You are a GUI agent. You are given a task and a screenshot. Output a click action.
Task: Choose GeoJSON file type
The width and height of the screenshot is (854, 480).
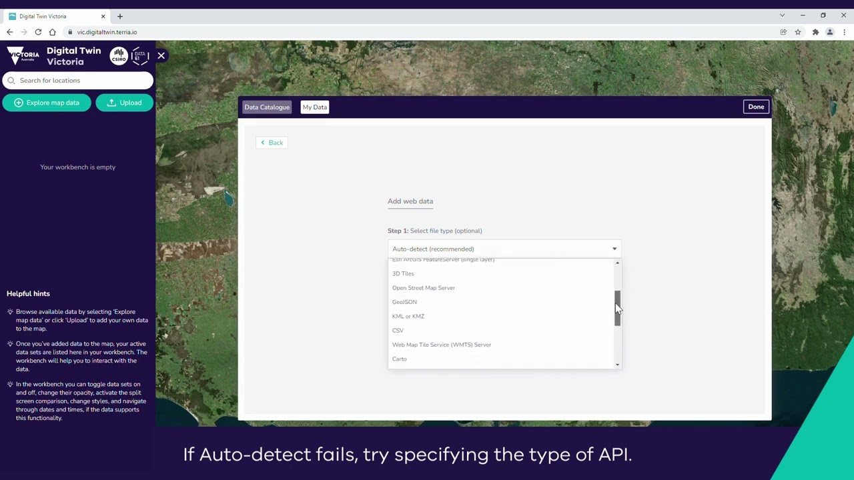pos(404,302)
